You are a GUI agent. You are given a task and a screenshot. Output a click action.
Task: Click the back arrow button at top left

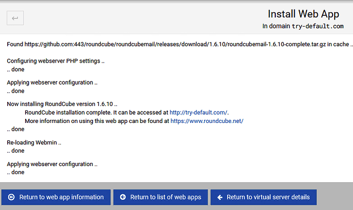[15, 18]
